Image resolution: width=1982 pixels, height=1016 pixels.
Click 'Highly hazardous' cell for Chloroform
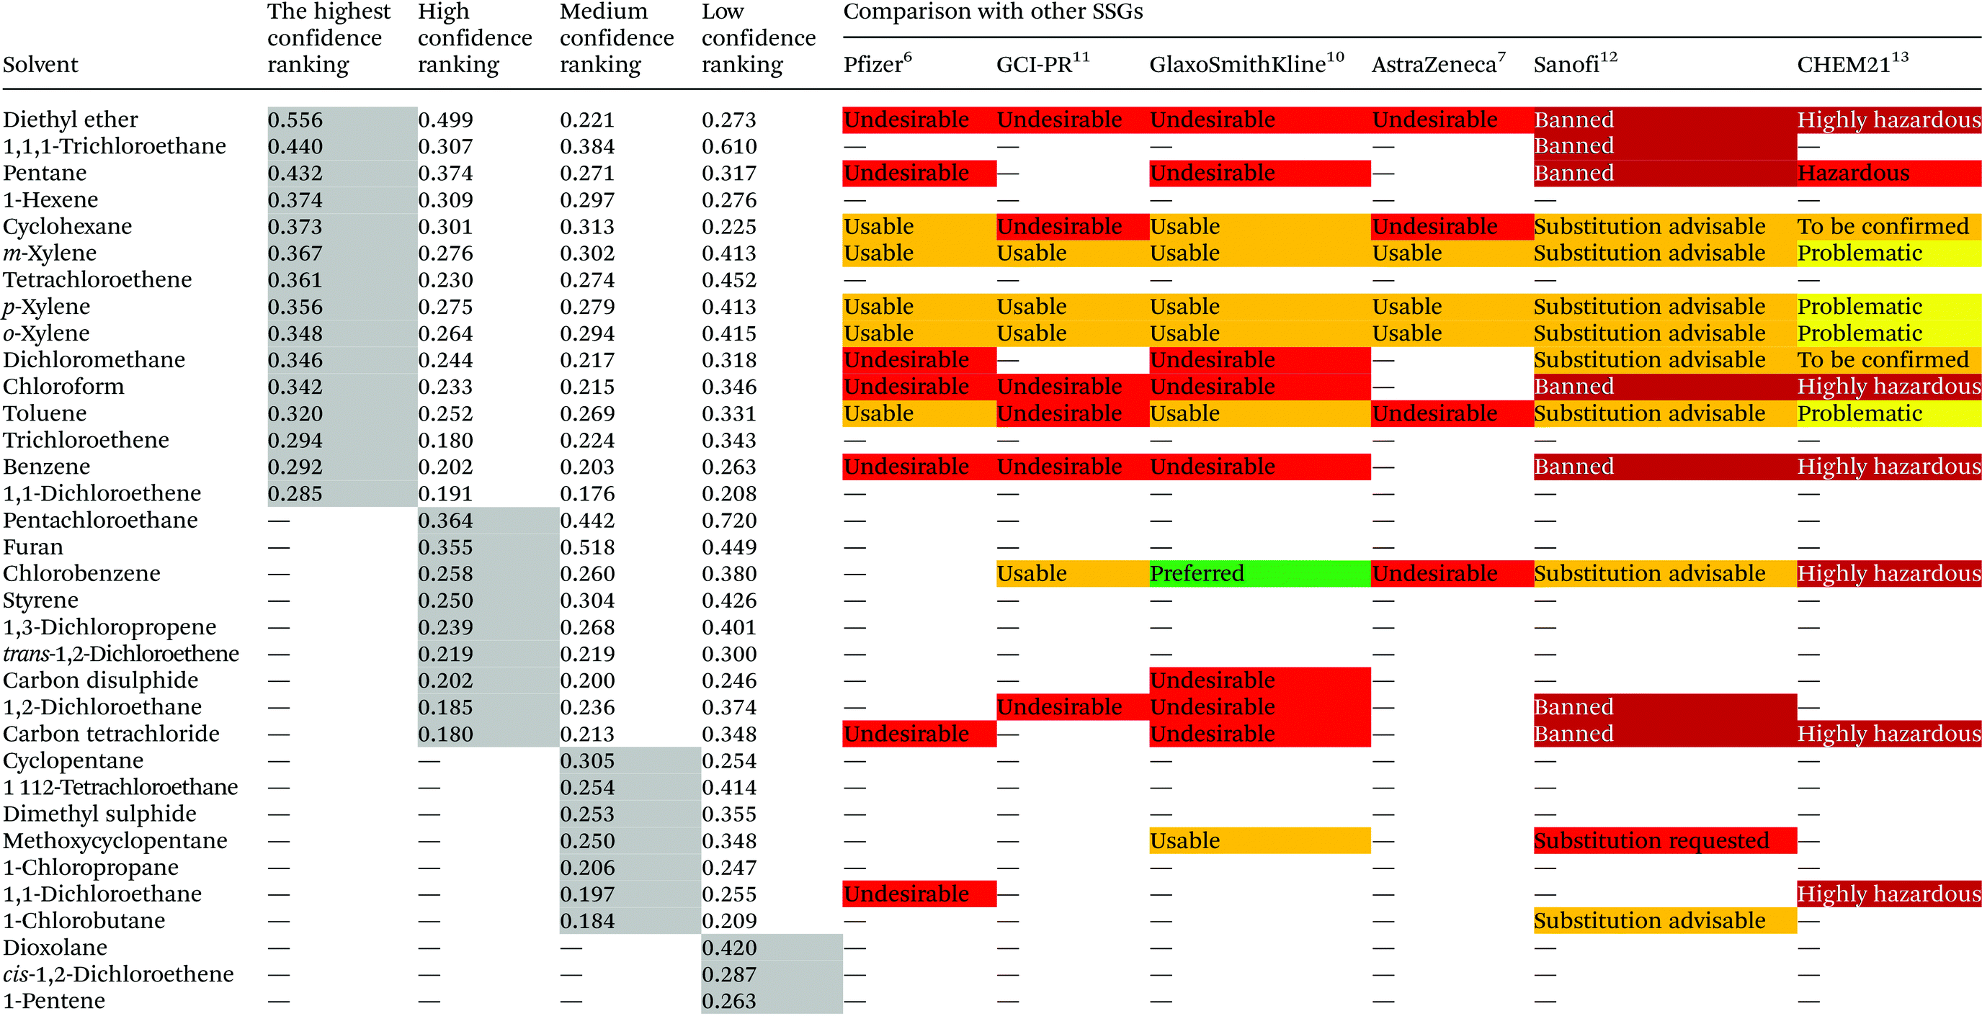(x=1889, y=387)
